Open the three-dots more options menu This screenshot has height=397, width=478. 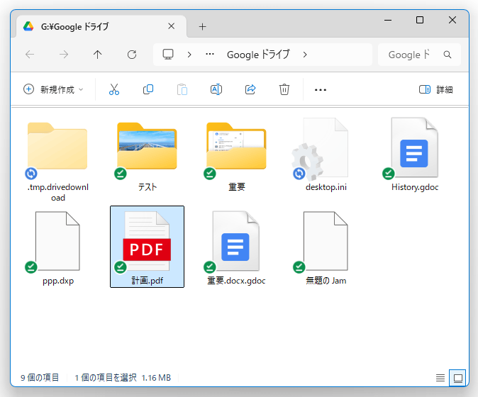click(320, 89)
